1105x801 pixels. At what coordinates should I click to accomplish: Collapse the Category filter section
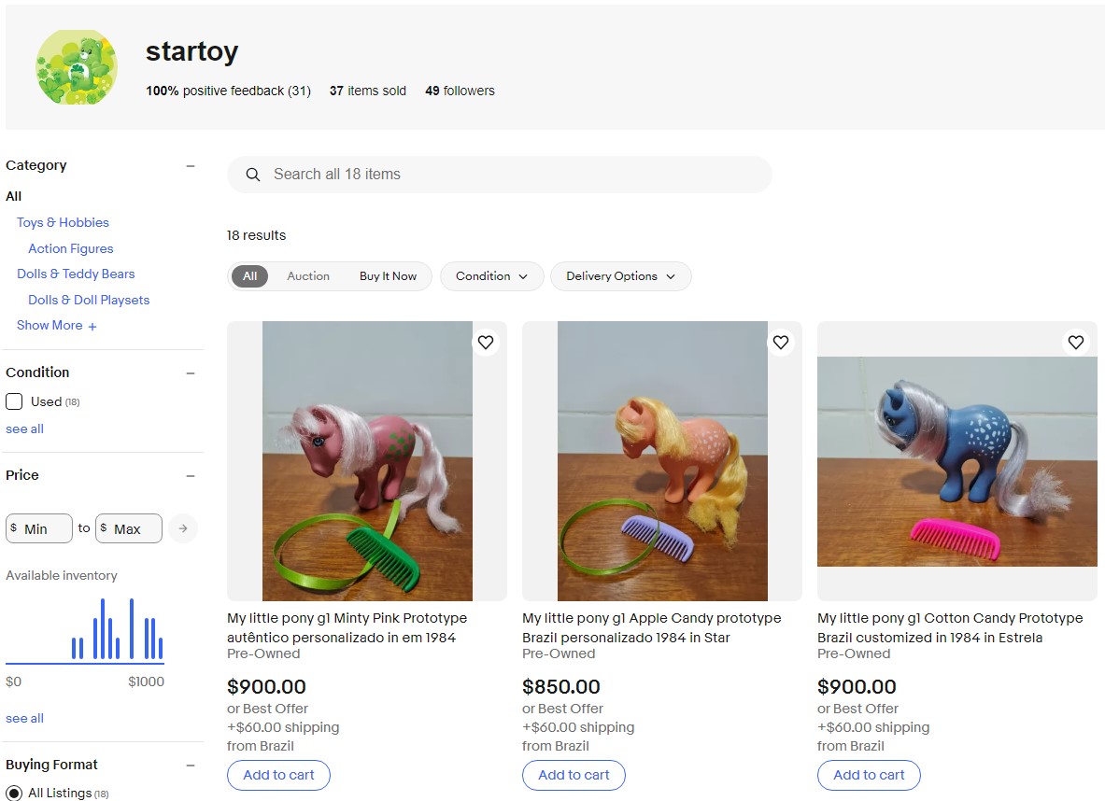click(191, 166)
